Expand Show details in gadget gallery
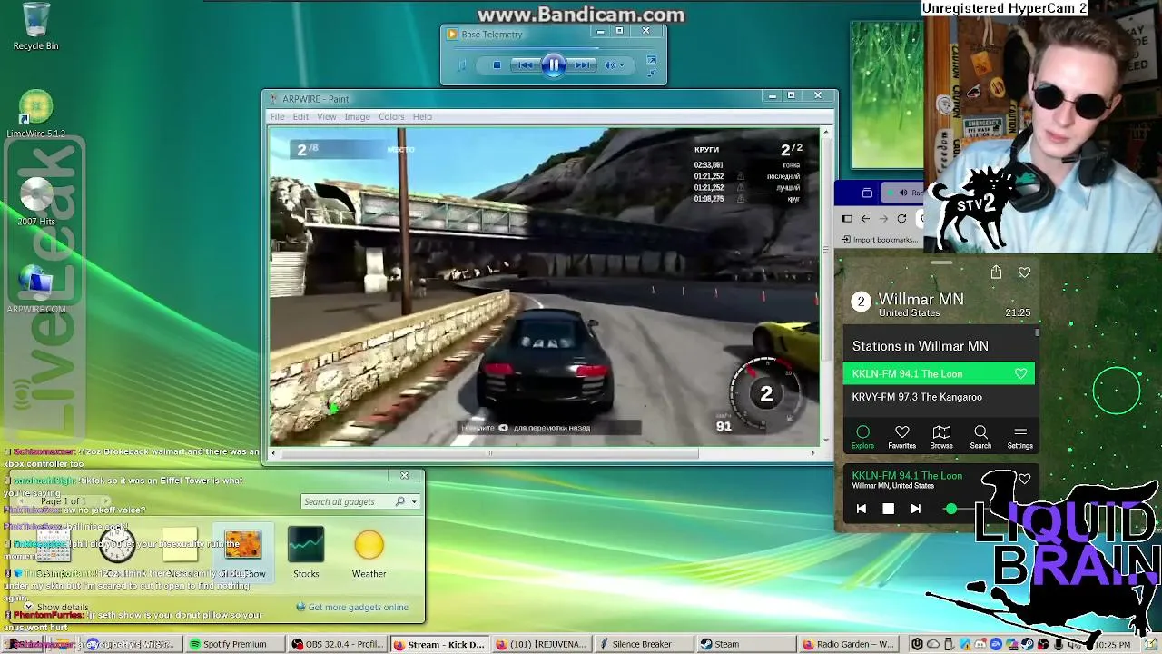This screenshot has height=654, width=1162. click(x=56, y=607)
